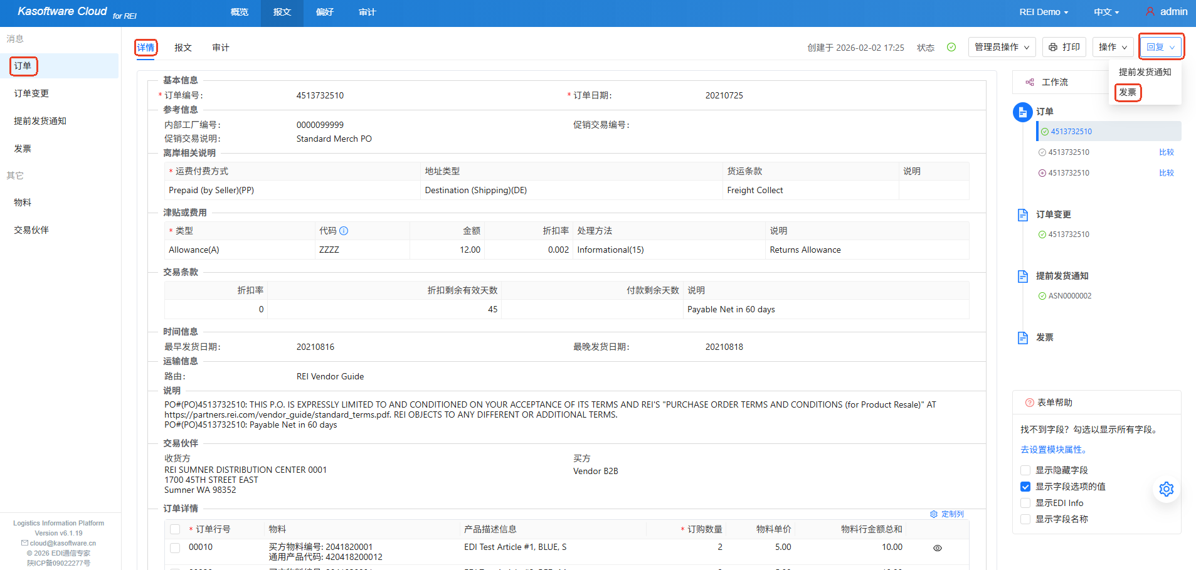Click the admin user icon
The image size is (1196, 570).
(1150, 12)
